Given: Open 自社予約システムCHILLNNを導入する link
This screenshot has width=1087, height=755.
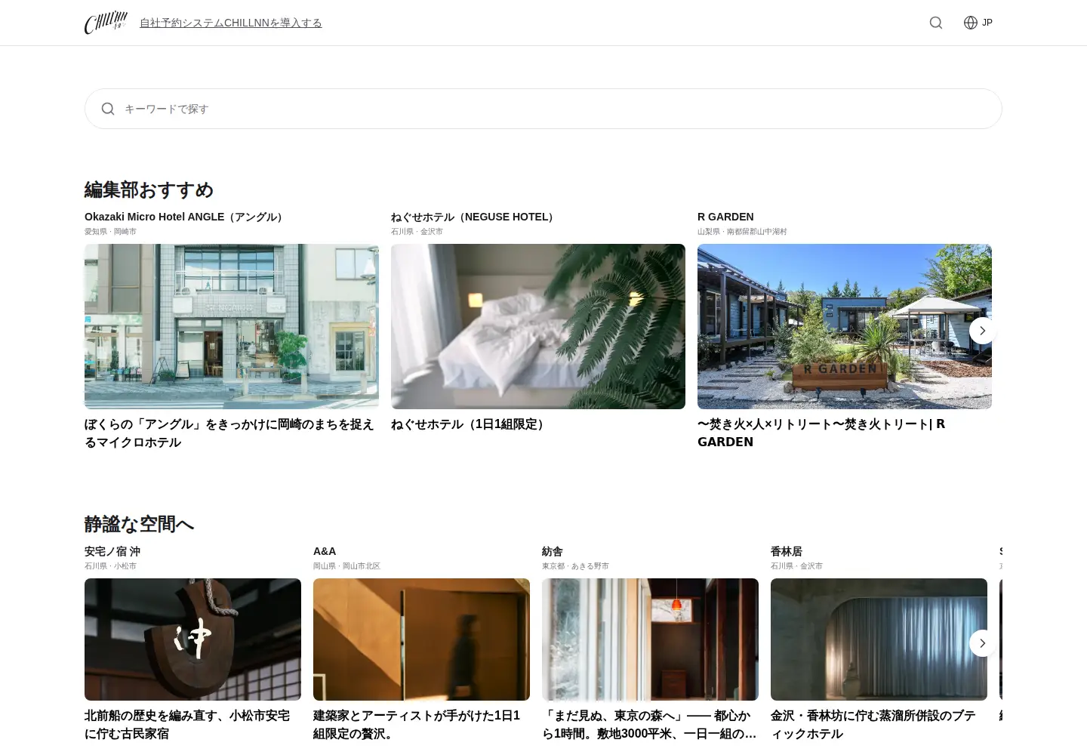Looking at the screenshot, I should [x=231, y=23].
